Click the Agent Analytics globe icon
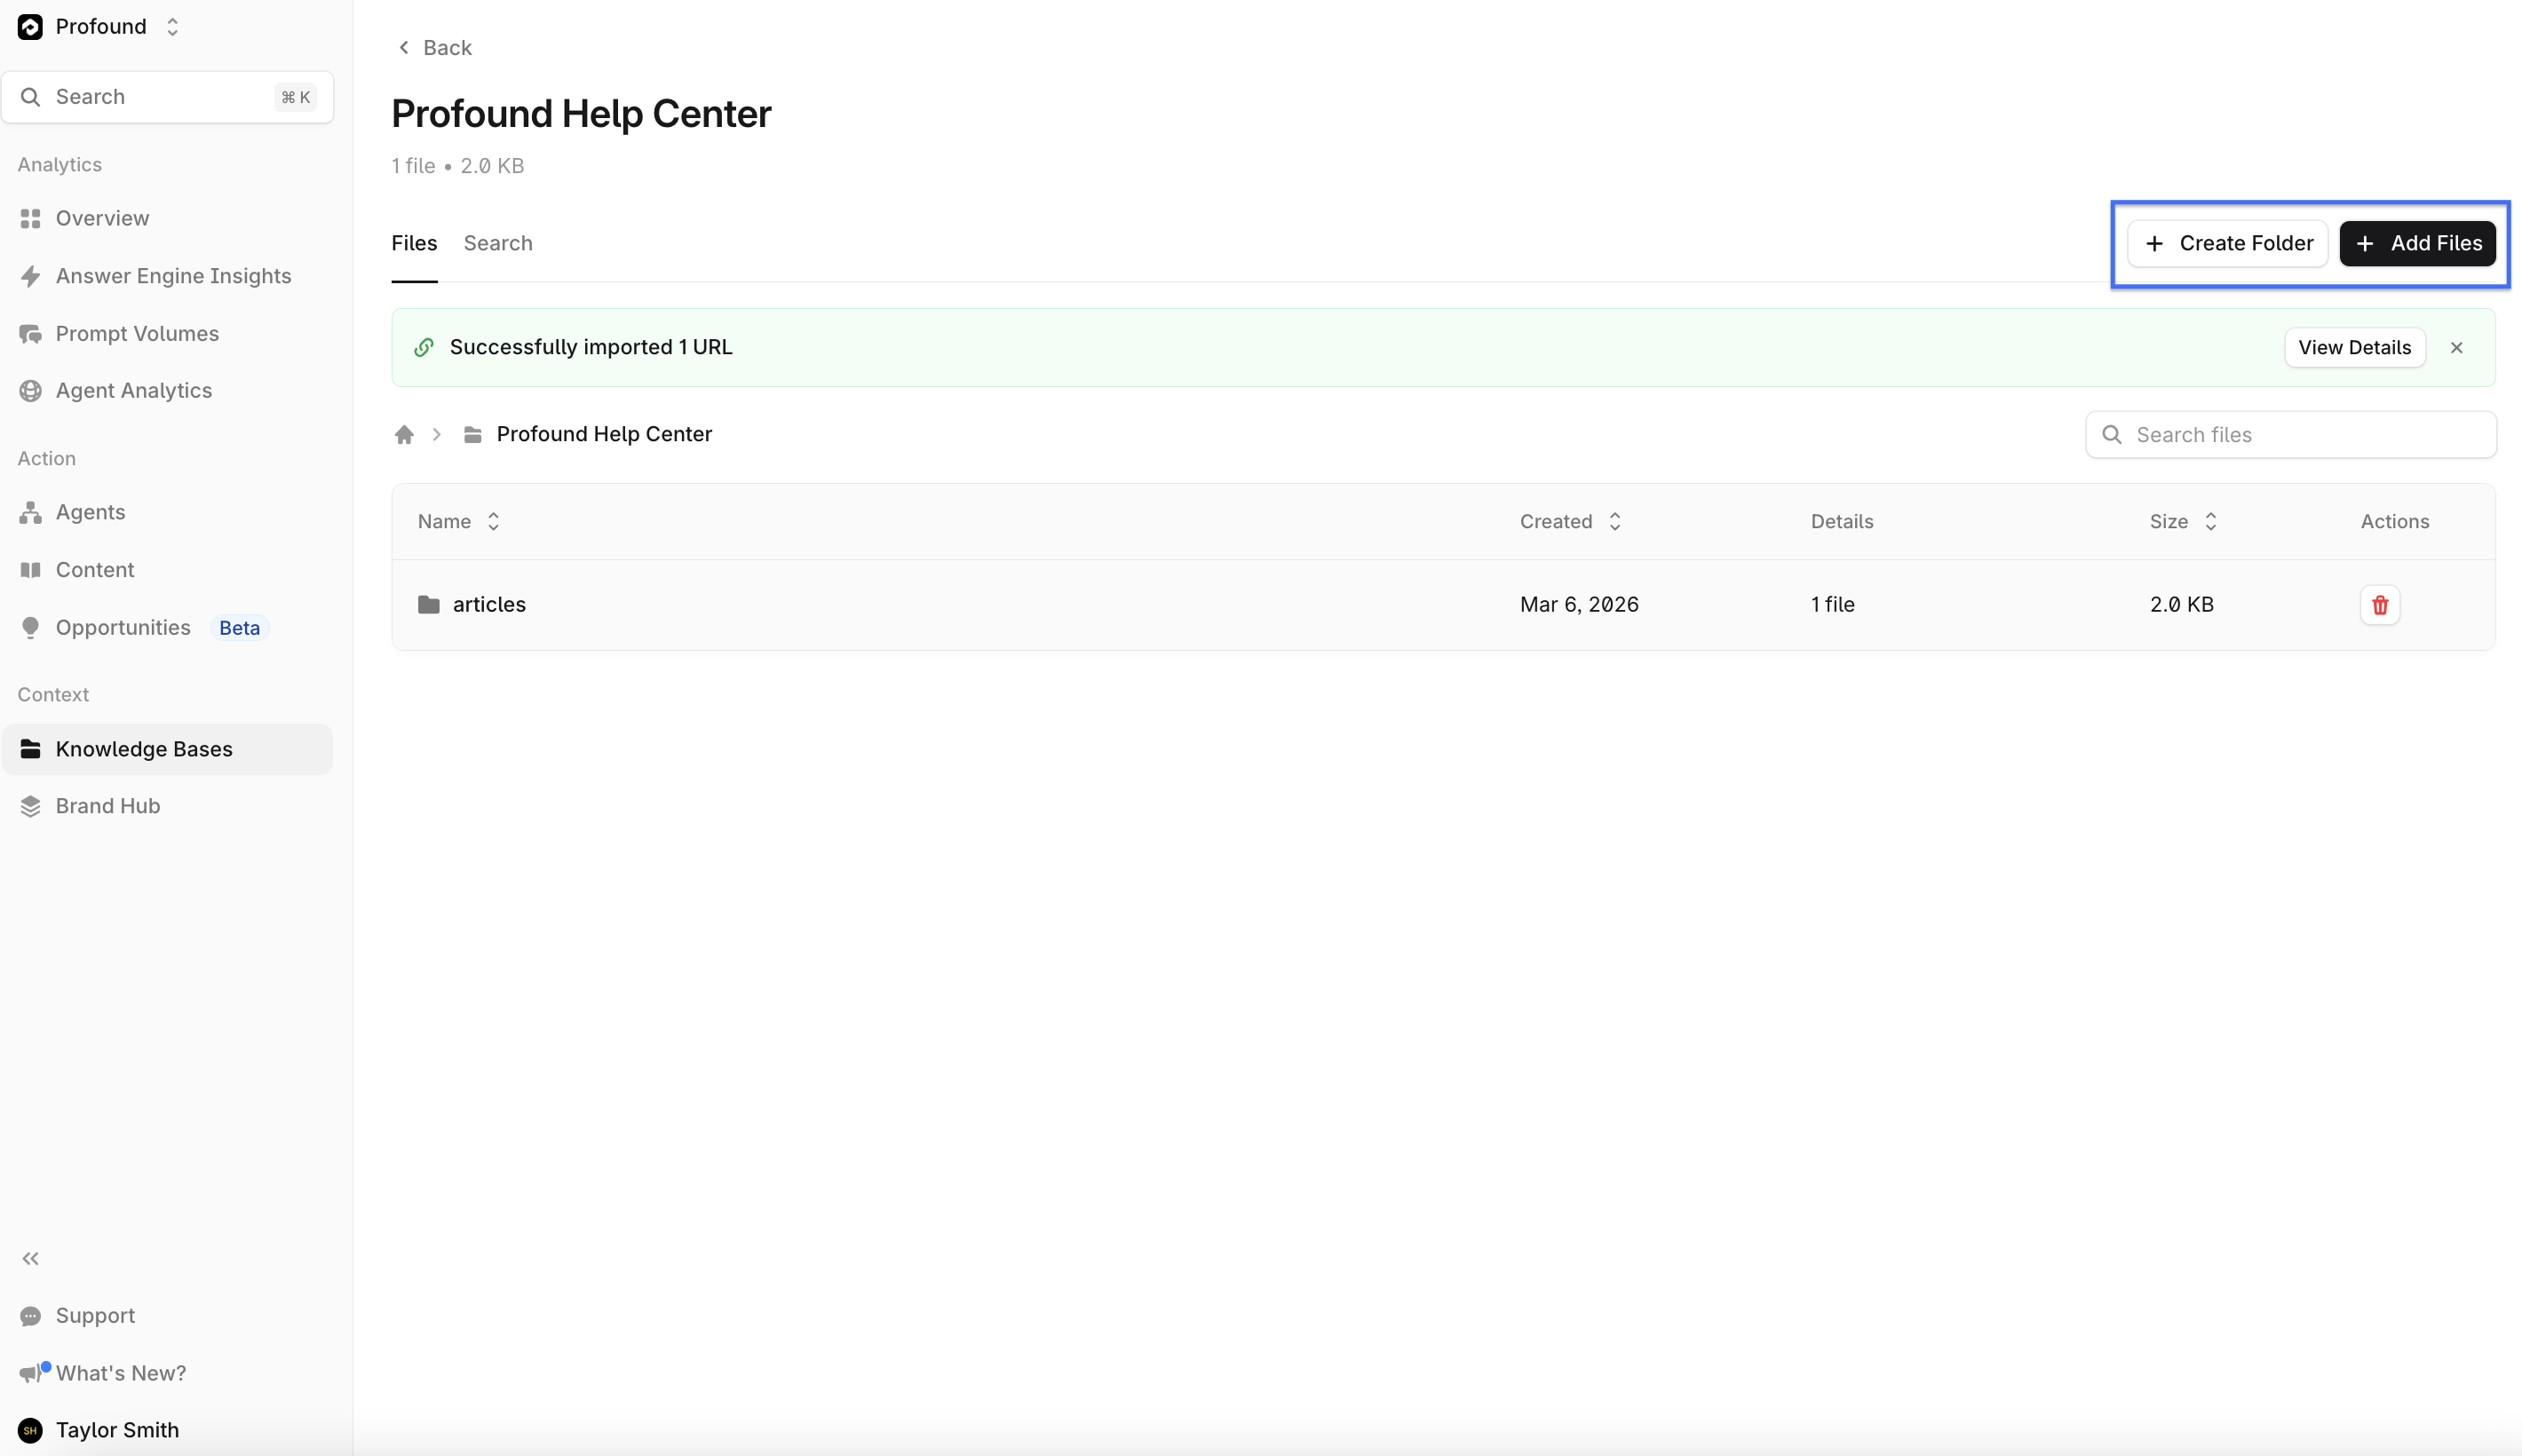 30,391
